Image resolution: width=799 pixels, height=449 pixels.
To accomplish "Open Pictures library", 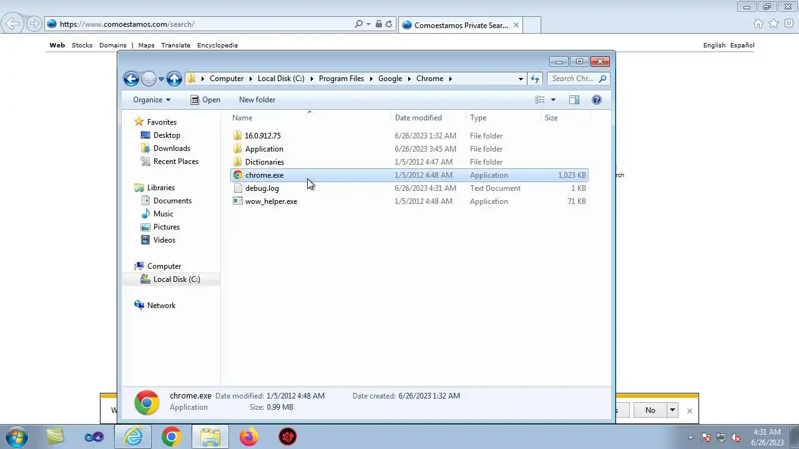I will click(166, 227).
